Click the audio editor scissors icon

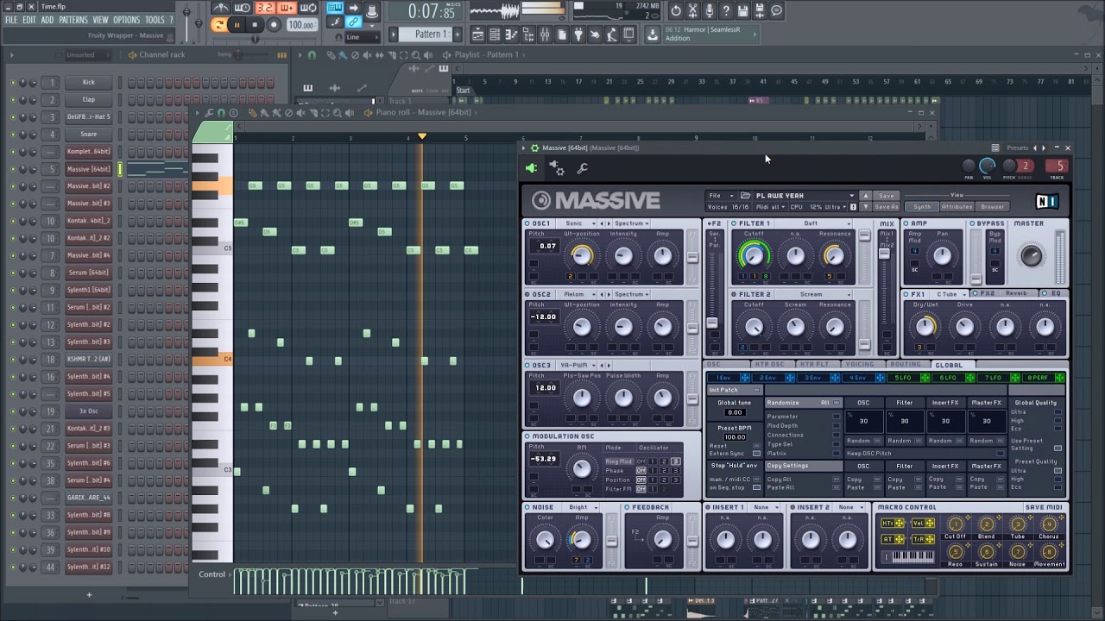coord(692,10)
